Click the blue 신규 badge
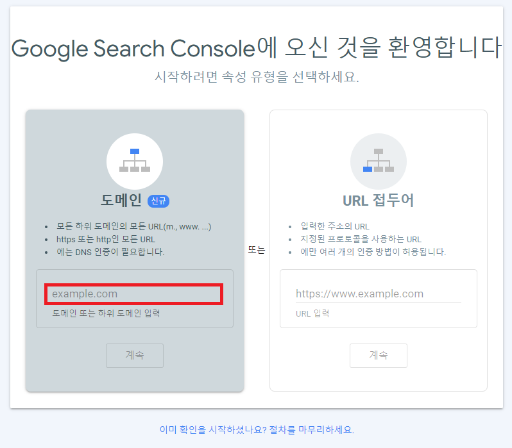 (158, 201)
